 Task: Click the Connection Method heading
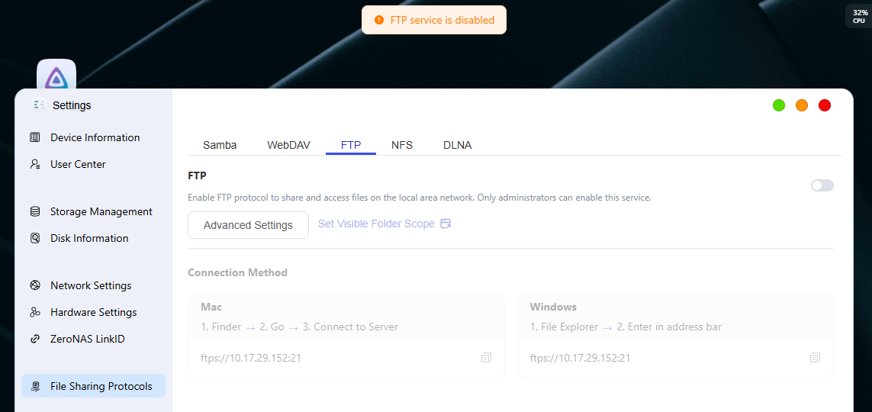click(x=237, y=272)
